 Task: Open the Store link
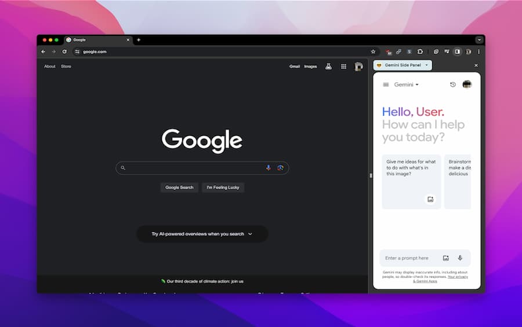(x=66, y=67)
